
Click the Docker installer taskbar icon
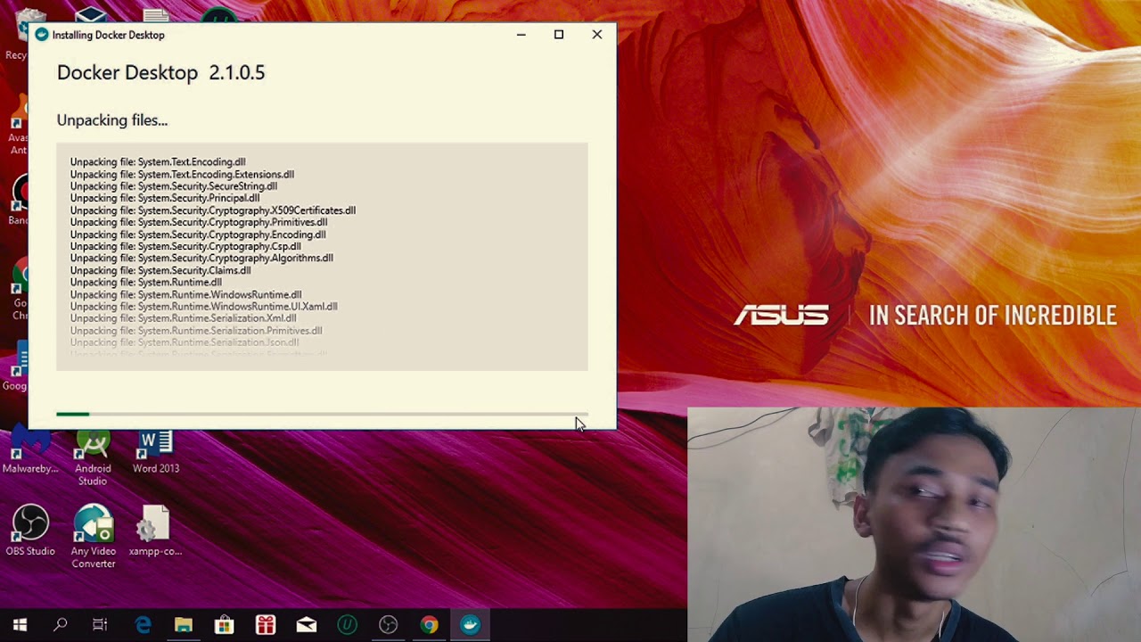[471, 625]
